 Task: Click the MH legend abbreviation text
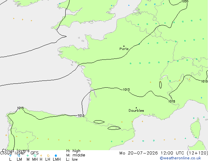(35, 159)
